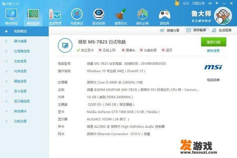The height and width of the screenshot is (158, 237).
Task: Click 复制信息 copy info link
Action: click(x=213, y=51)
